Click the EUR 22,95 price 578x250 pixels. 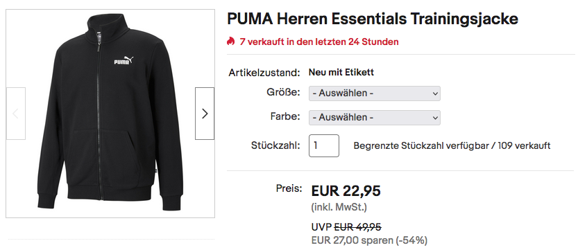[x=346, y=191]
